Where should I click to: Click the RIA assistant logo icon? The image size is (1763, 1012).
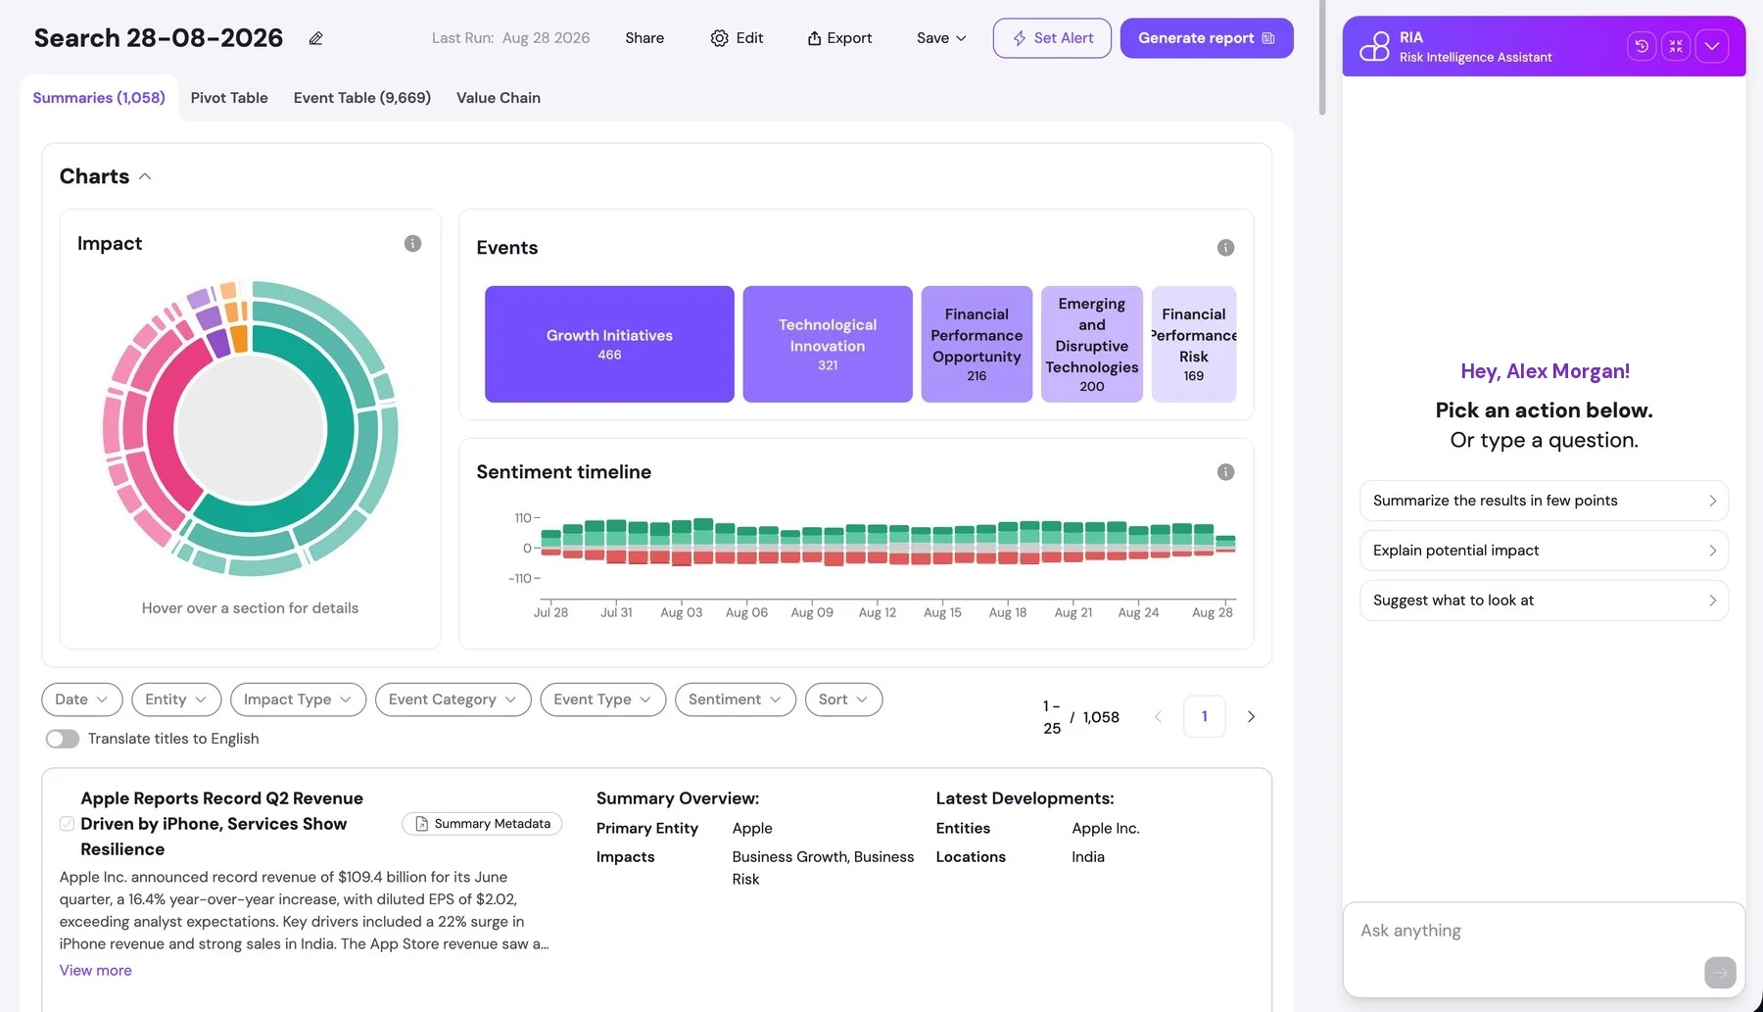[x=1374, y=46]
